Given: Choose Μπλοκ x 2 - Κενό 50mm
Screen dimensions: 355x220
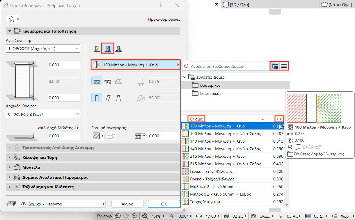Looking at the screenshot, I should pos(232,187).
